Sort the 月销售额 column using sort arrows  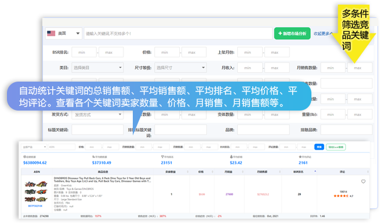(280, 172)
